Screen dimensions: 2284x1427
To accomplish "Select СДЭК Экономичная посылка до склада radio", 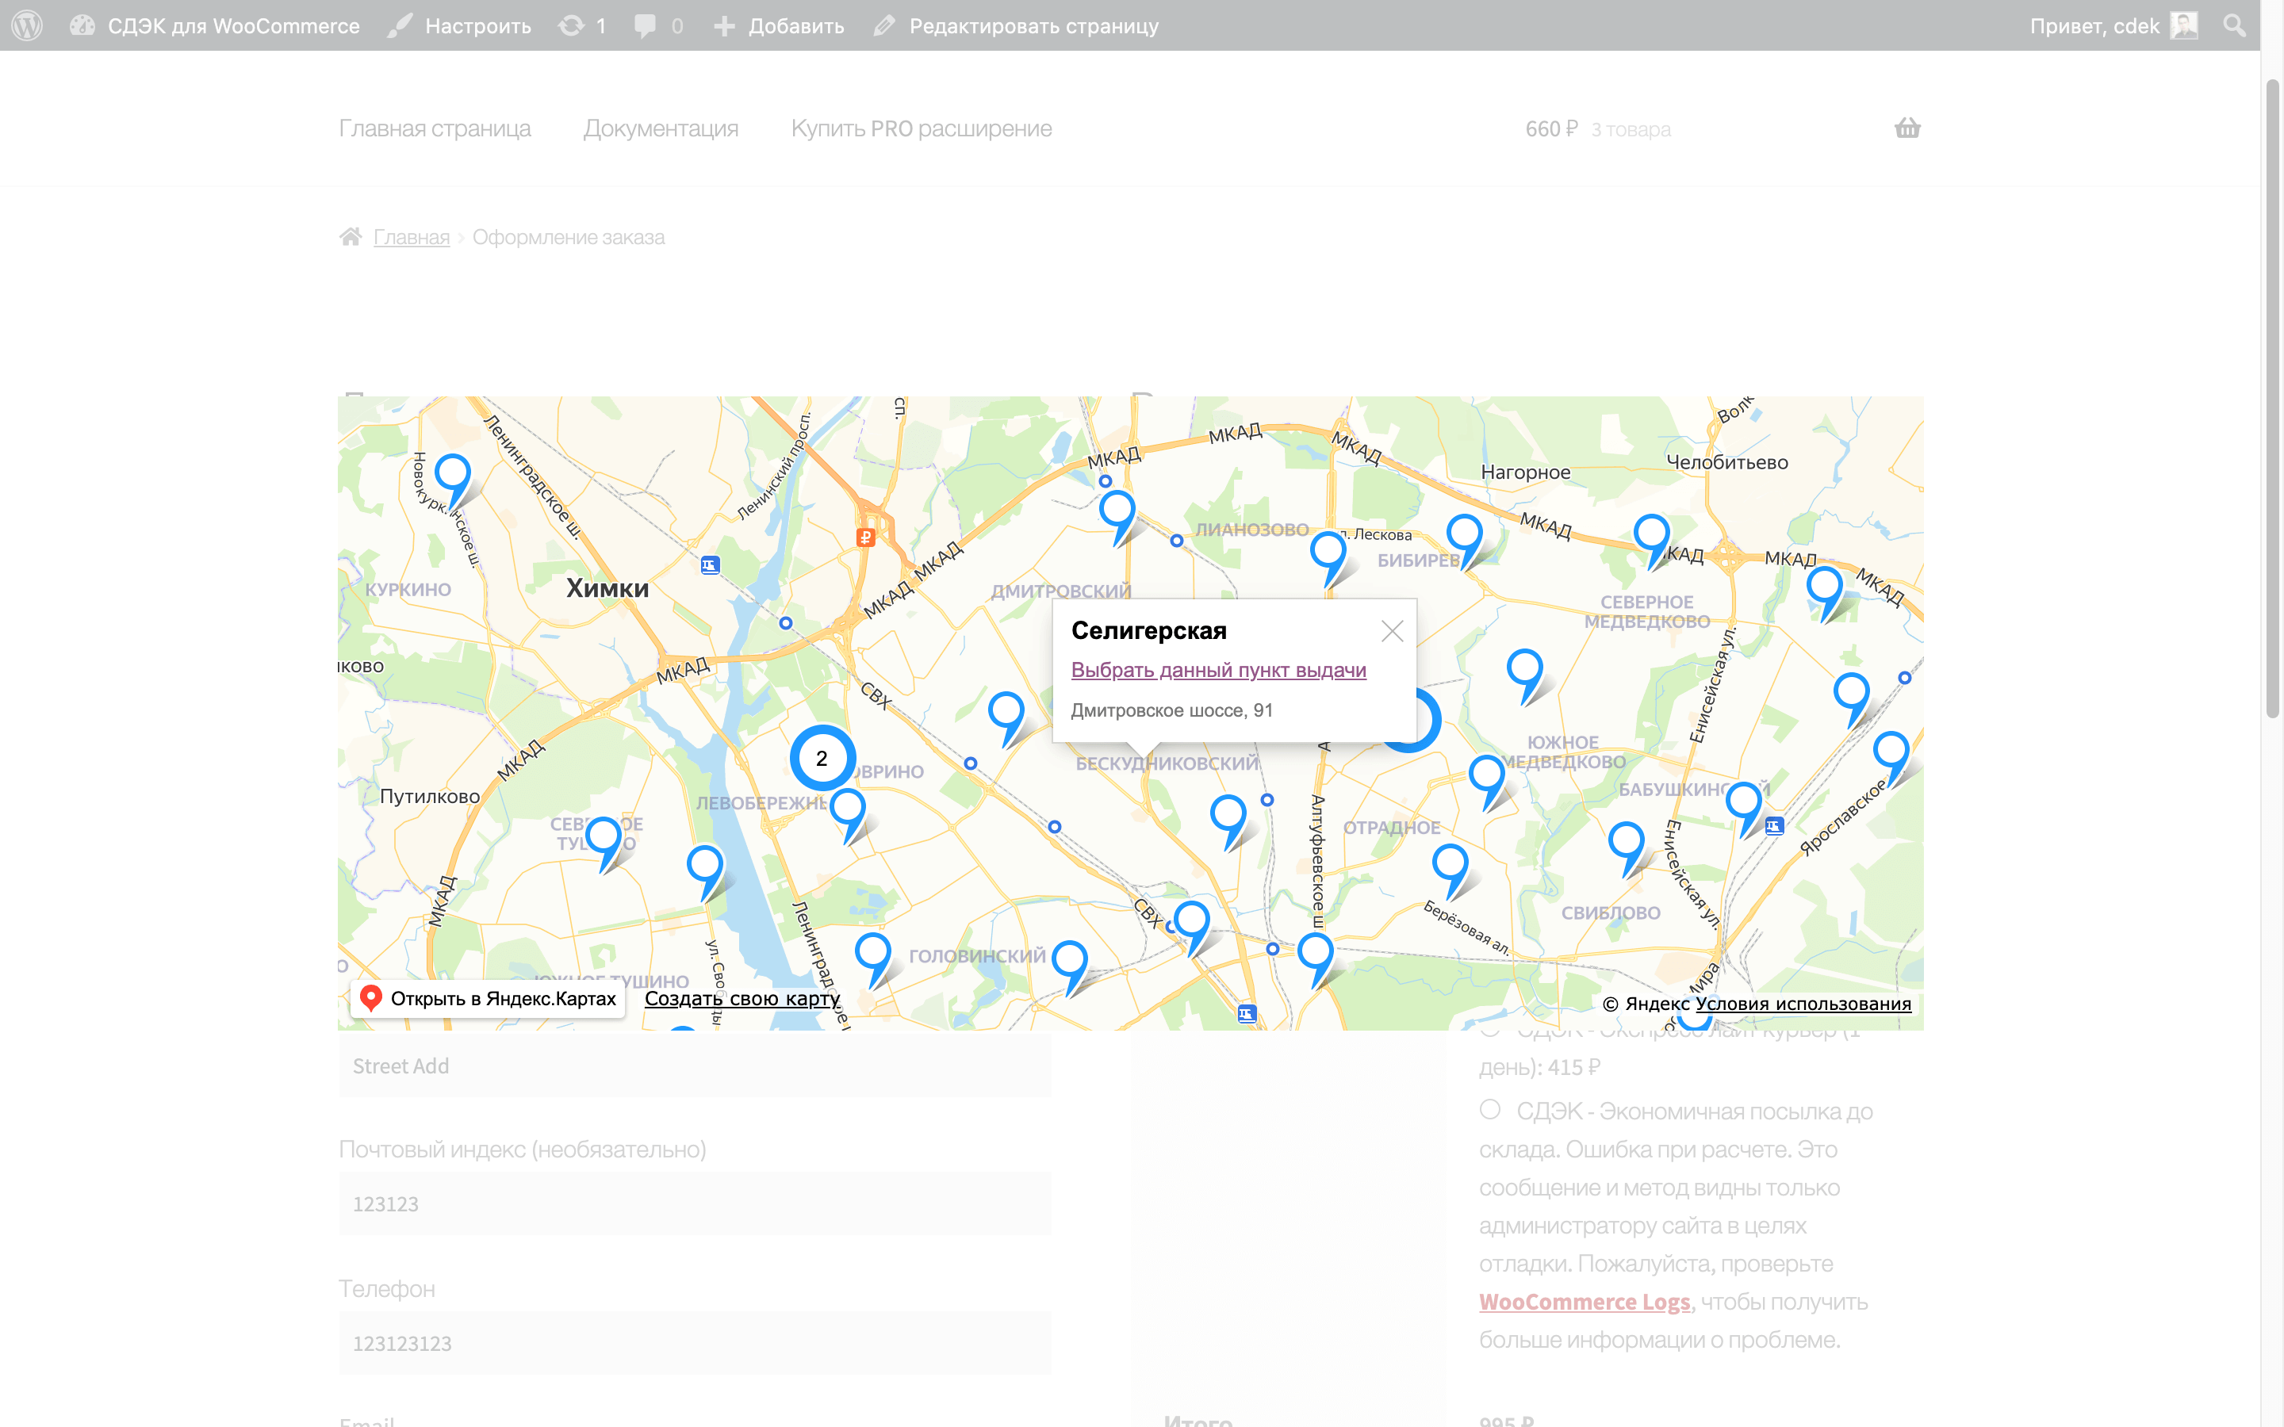I will 1490,1110.
